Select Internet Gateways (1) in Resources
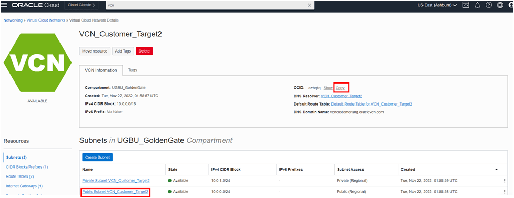 pos(24,186)
